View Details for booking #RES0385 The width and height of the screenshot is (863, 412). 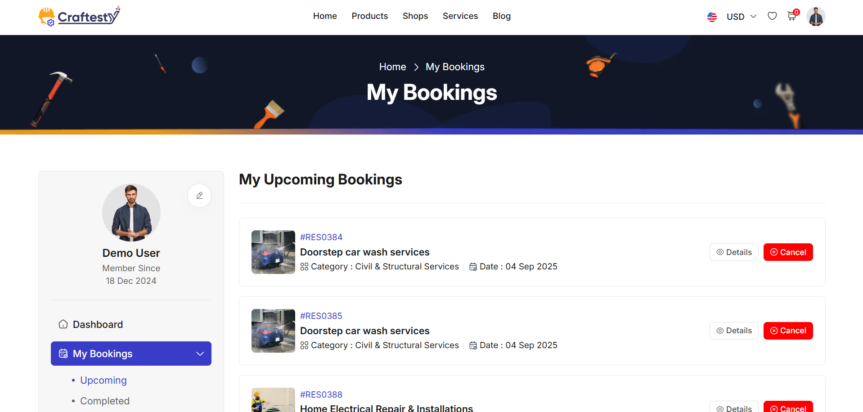[734, 331]
